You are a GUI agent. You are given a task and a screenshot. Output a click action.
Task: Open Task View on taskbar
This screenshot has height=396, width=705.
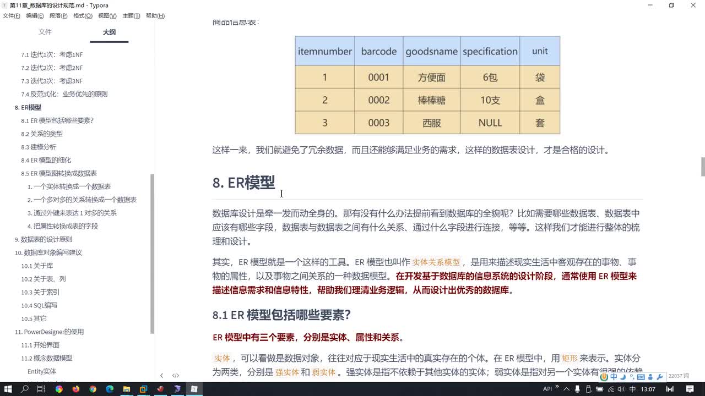tap(41, 389)
